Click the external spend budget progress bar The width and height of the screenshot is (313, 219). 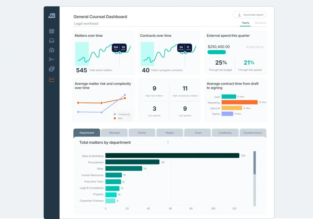pyautogui.click(x=216, y=52)
